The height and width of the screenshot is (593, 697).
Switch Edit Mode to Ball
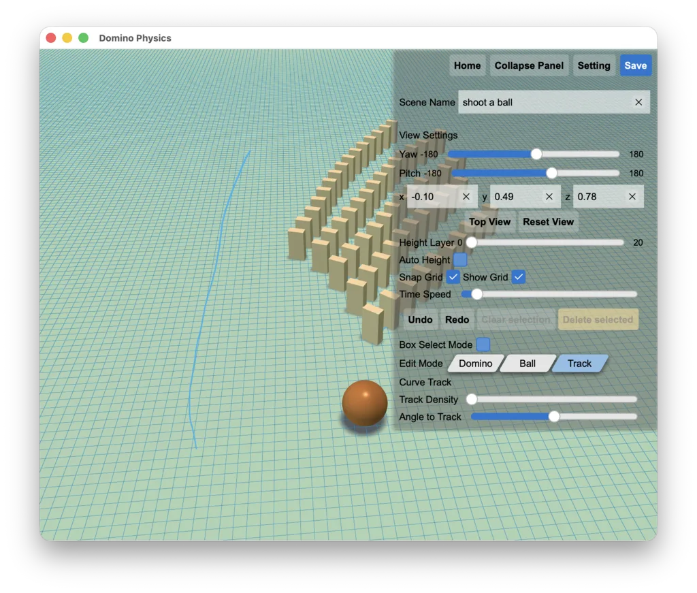click(528, 364)
